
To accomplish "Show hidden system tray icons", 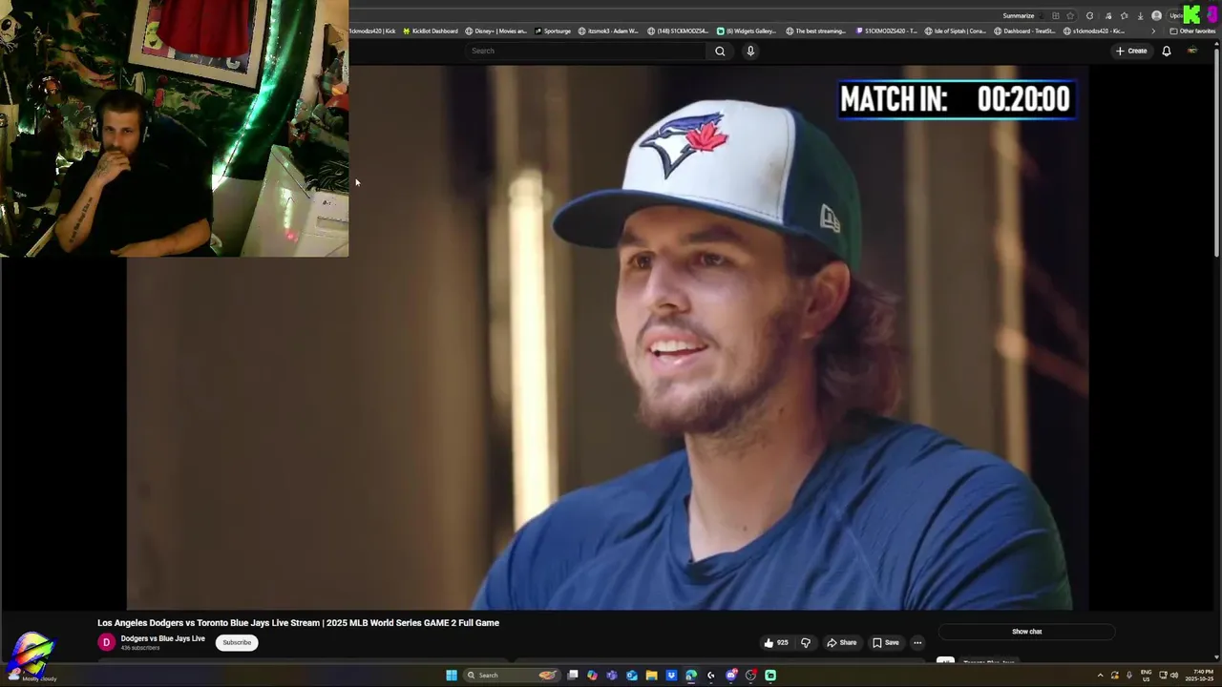I will coord(1100,676).
